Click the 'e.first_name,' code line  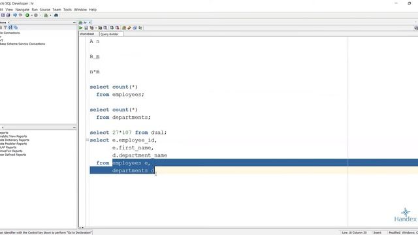pyautogui.click(x=133, y=148)
